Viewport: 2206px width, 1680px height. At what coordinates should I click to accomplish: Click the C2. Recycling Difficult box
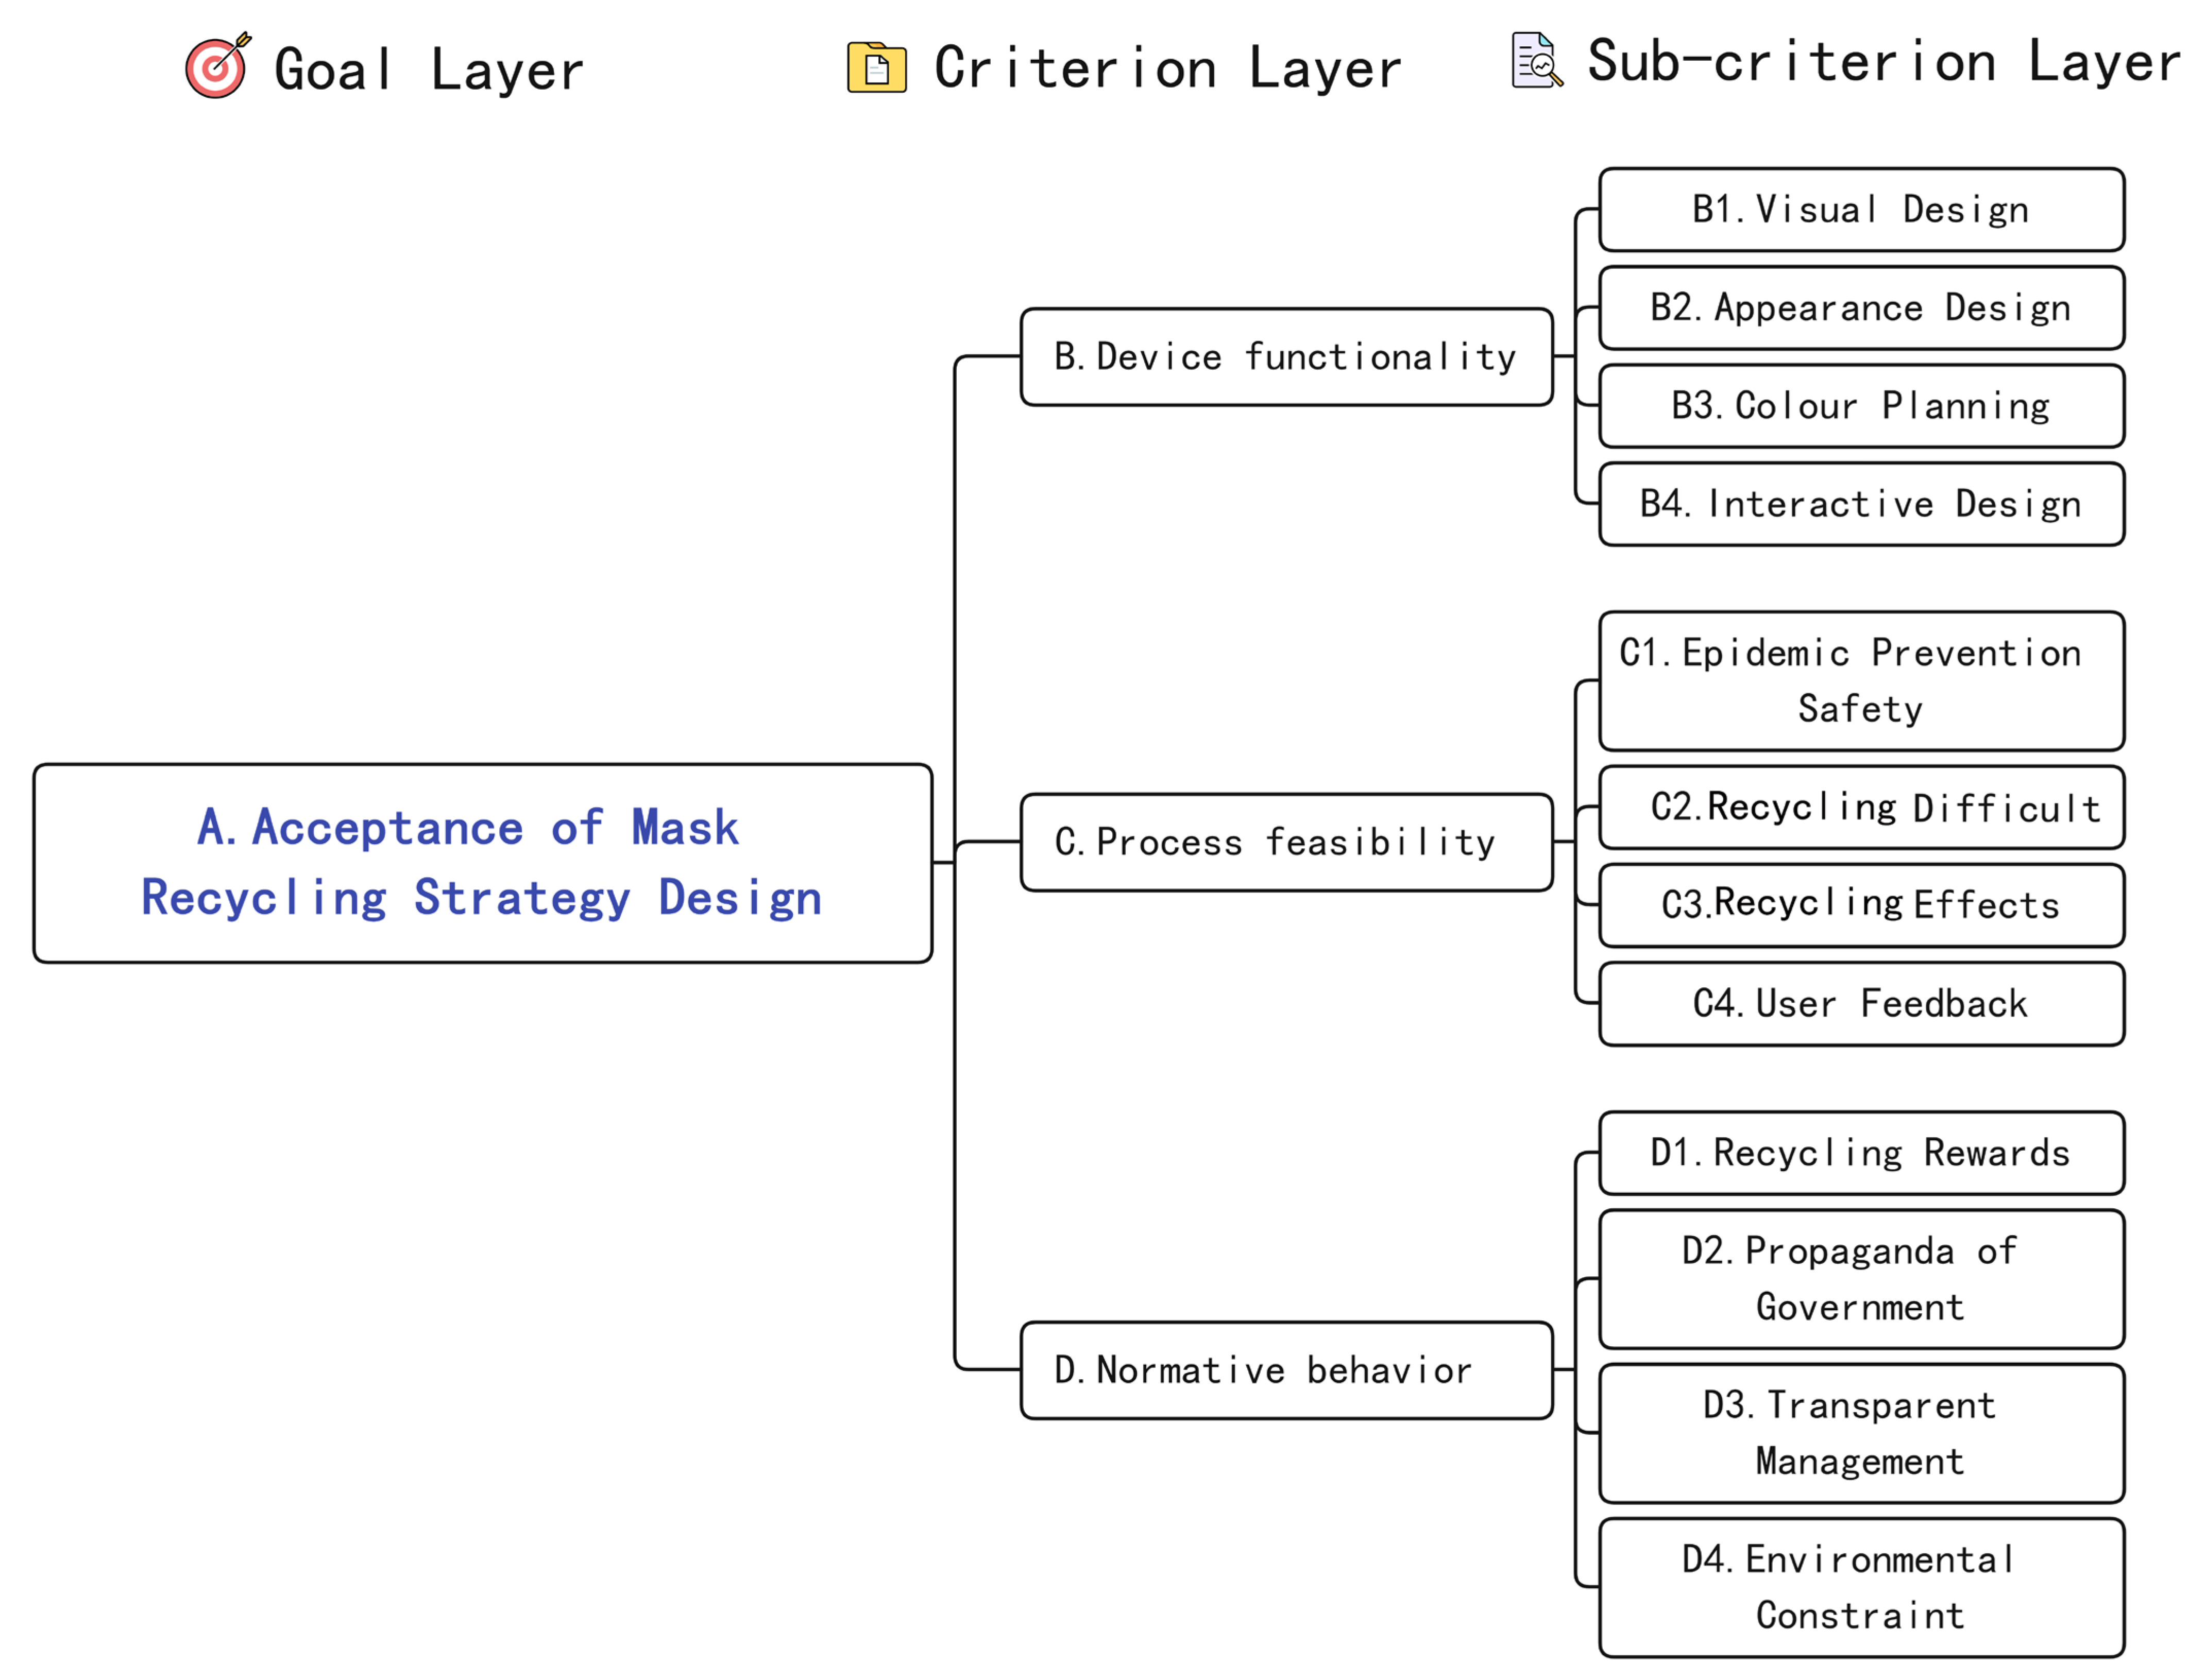point(1861,807)
